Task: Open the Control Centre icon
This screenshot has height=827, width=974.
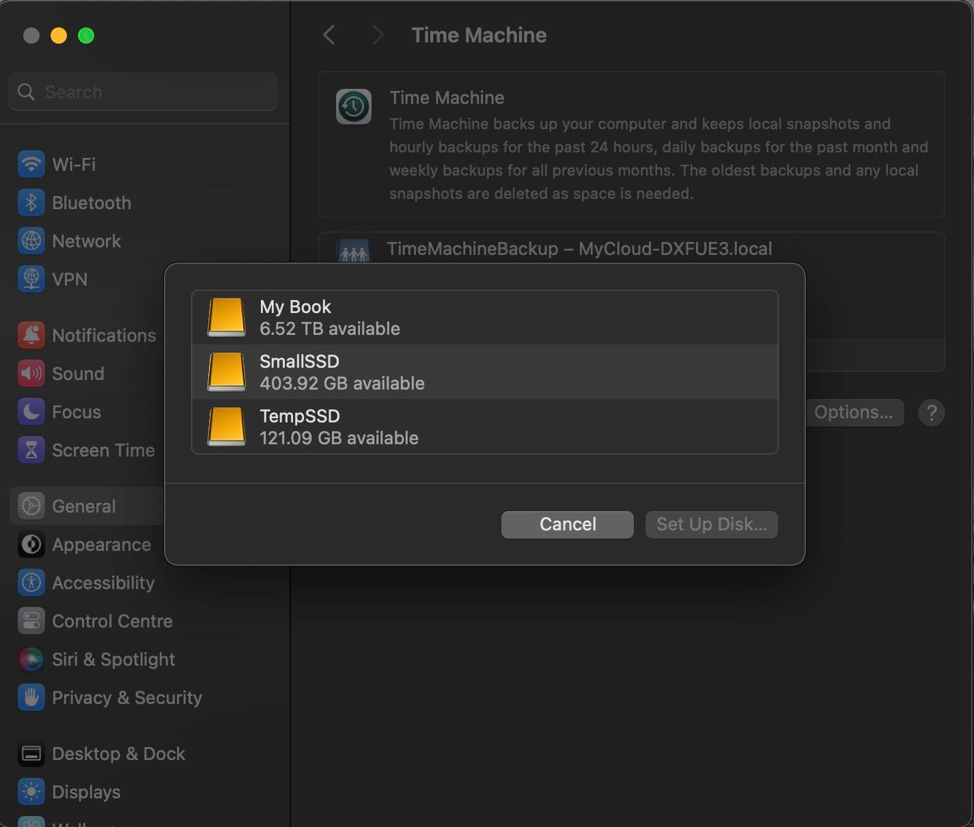Action: 31,621
